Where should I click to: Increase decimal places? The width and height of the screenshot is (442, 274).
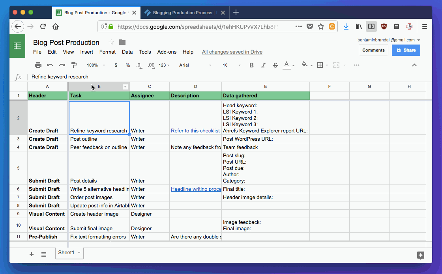tap(151, 65)
